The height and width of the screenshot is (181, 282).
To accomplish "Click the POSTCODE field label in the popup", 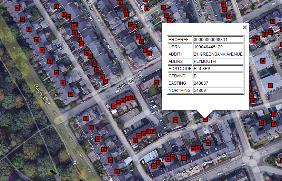I will click(x=180, y=69).
